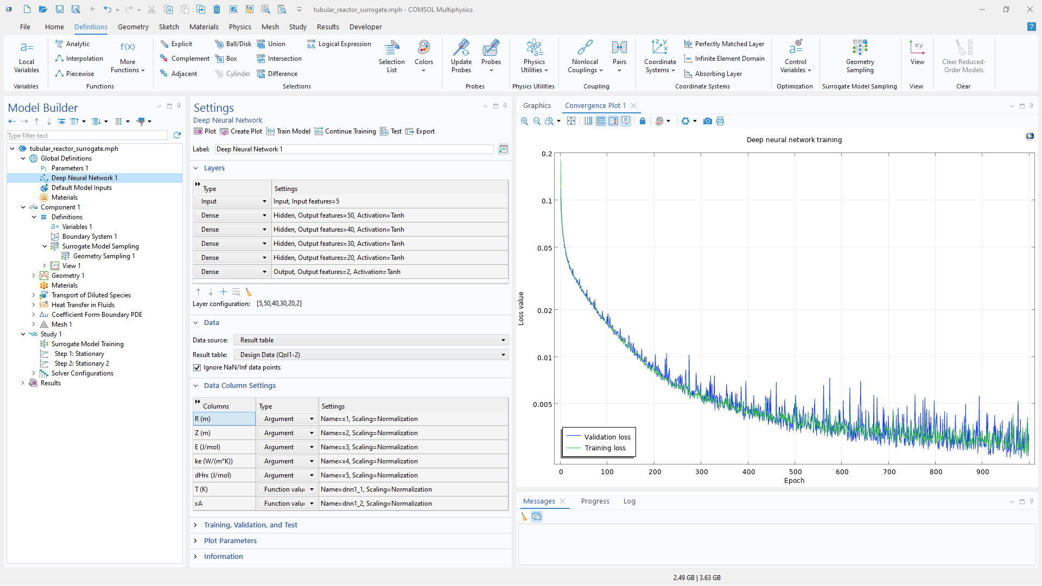
Task: Click the Label text field
Action: pyautogui.click(x=354, y=149)
